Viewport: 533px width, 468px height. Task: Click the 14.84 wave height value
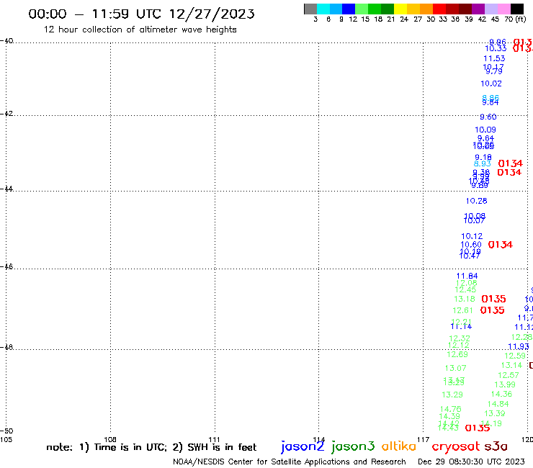(498, 404)
